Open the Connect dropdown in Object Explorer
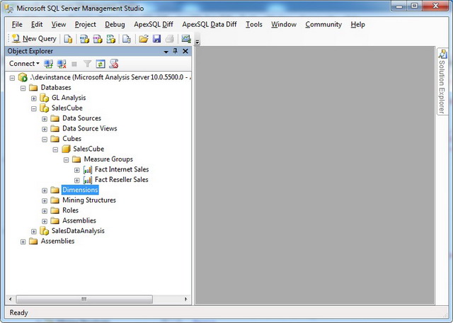 (x=24, y=64)
